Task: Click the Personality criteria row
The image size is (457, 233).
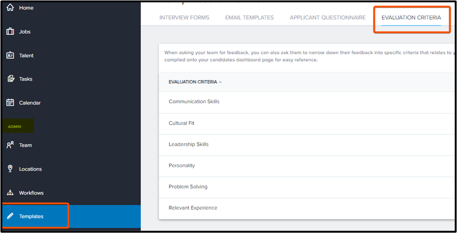Action: (181, 165)
